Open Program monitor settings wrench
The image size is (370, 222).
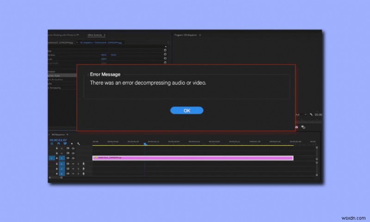pyautogui.click(x=311, y=114)
